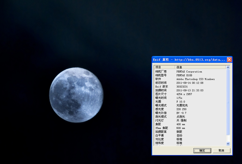Close the Exif 属性 dialog

coord(229,59)
